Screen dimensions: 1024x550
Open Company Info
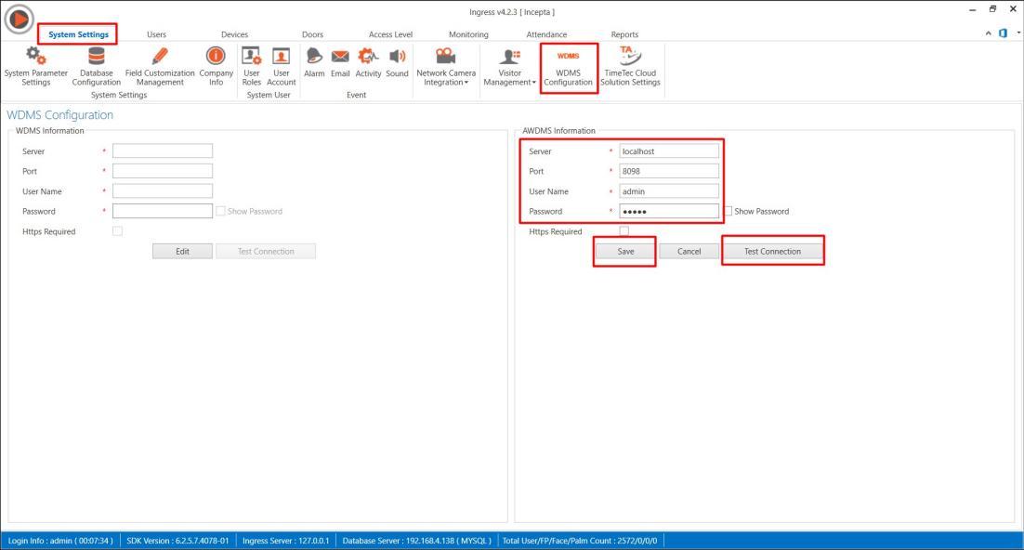tap(217, 66)
